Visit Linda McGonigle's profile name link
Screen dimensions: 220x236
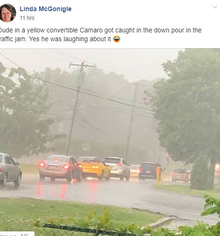point(46,9)
